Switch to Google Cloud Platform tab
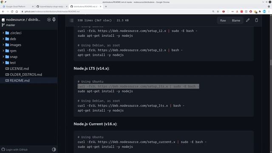Screen dimensions: 272x153 tap(18, 7)
